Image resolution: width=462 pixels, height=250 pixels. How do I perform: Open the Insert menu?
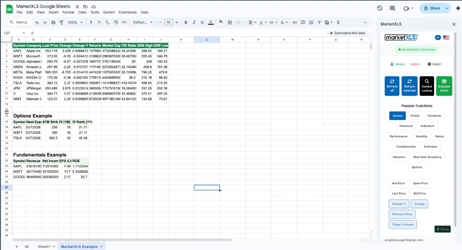pos(53,12)
